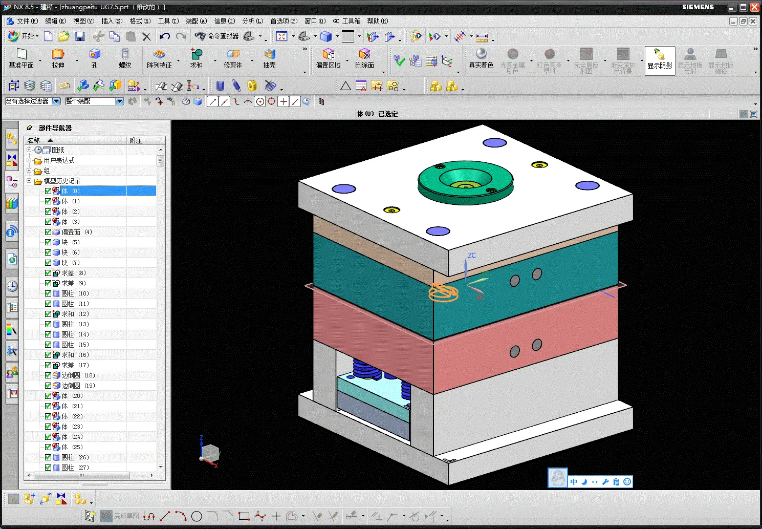Open the dropdown arrow beside 修剪体
762x529 pixels.
[252, 60]
